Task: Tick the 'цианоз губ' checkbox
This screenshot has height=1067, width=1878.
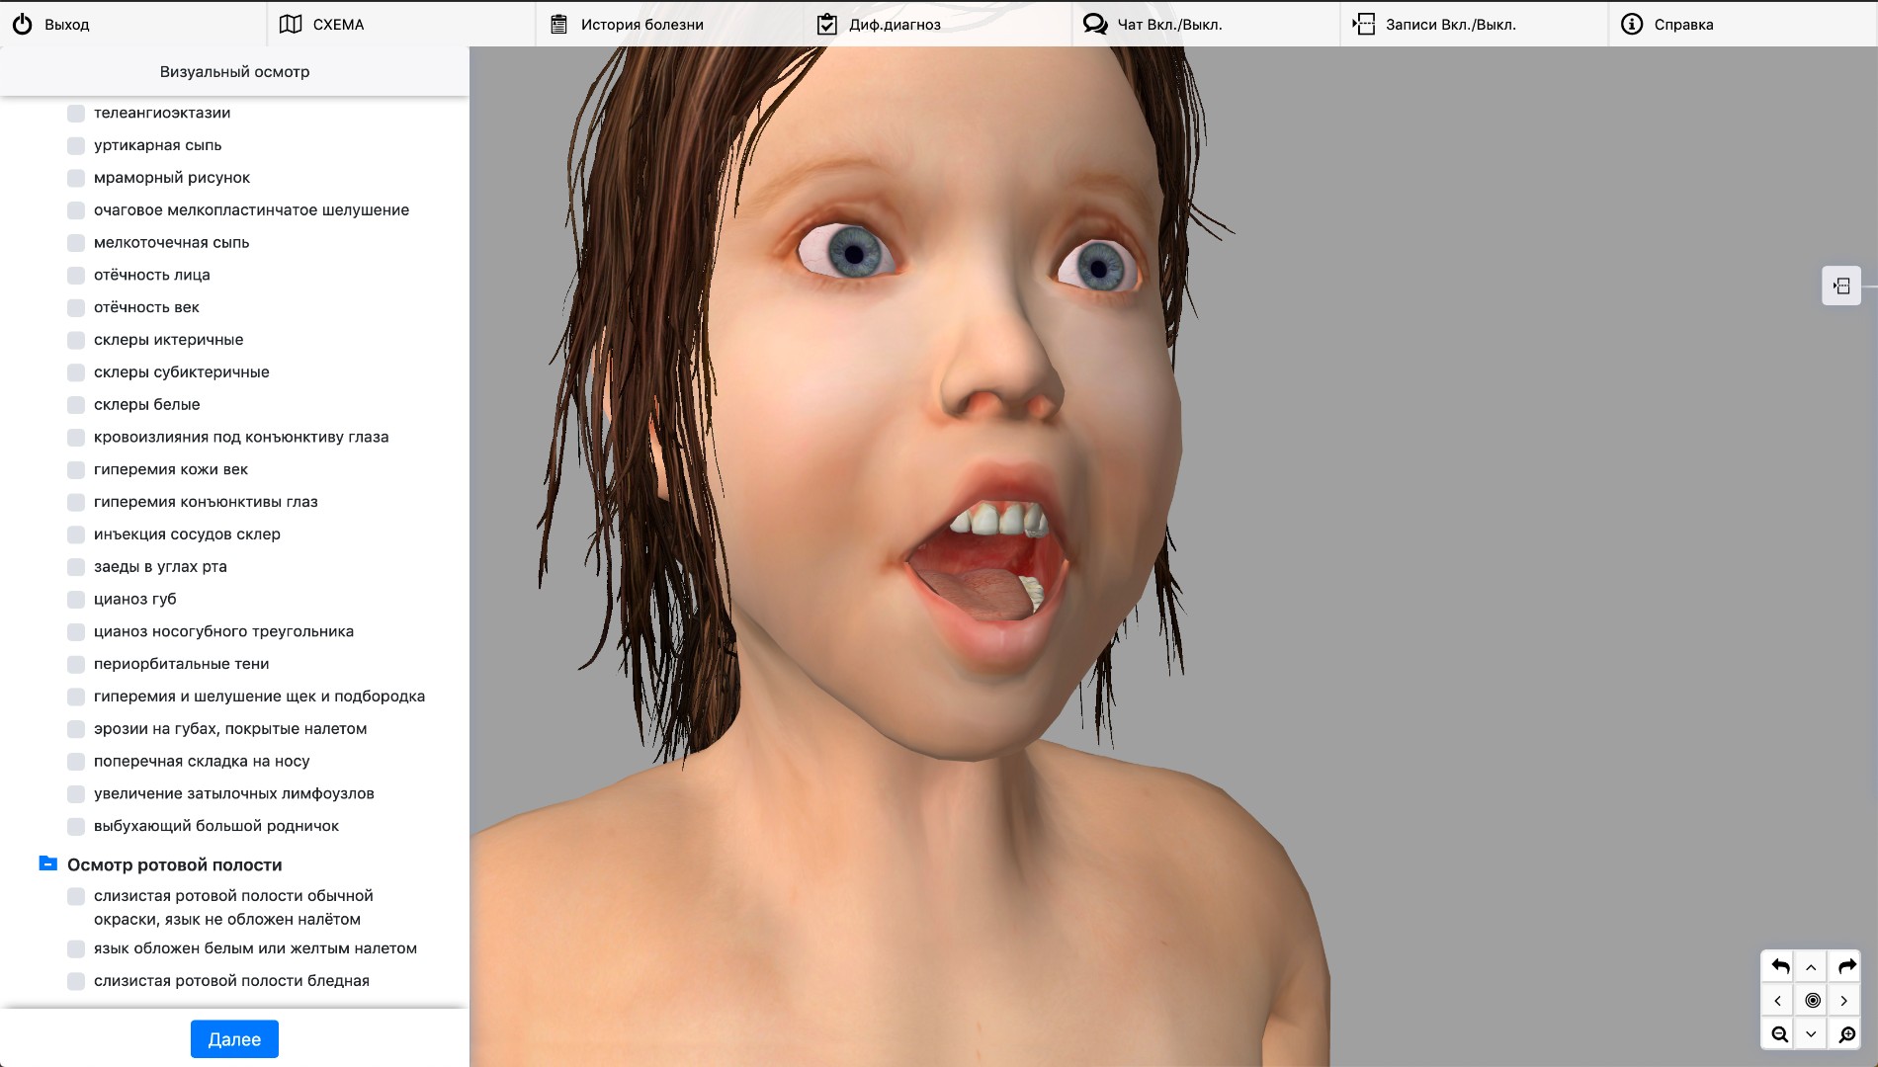Action: coord(76,600)
